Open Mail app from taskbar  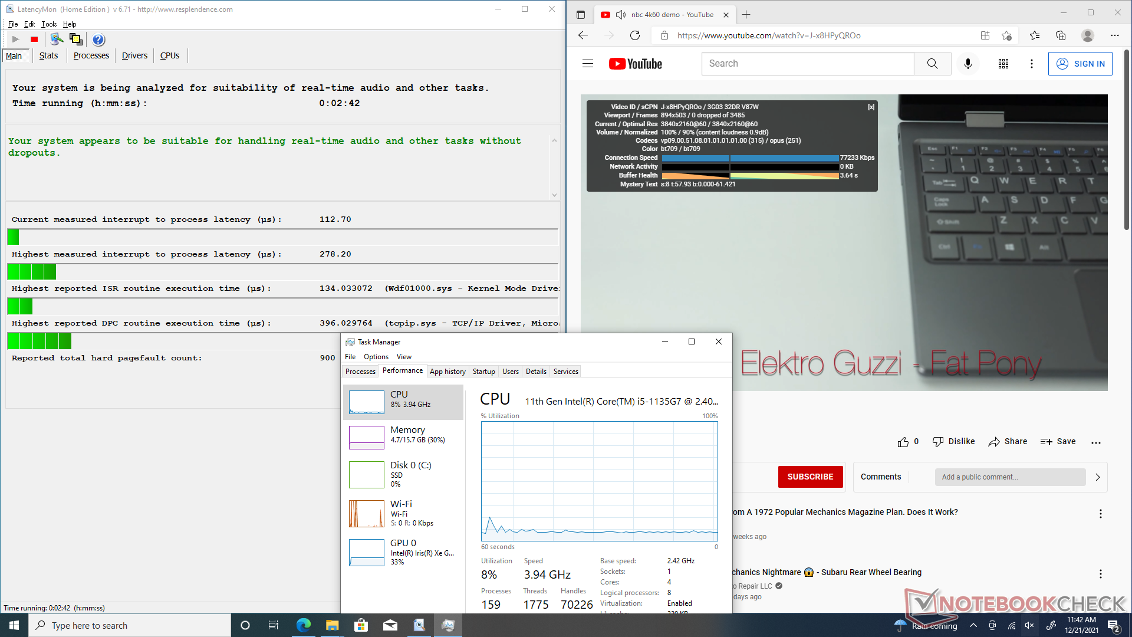click(x=390, y=625)
